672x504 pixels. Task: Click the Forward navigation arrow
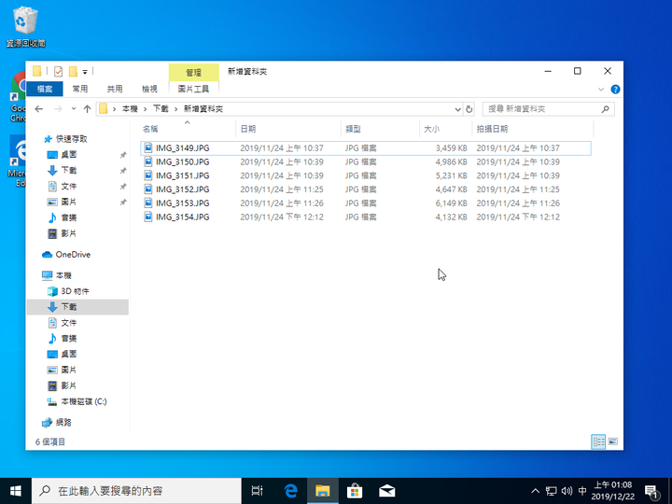58,109
